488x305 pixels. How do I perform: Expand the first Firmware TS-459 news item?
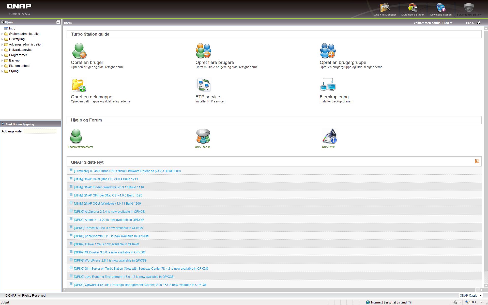[71, 170]
